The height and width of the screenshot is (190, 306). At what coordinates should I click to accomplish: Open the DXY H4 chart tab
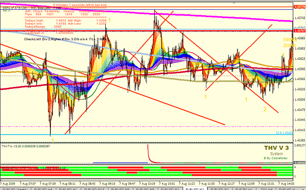(266, 189)
